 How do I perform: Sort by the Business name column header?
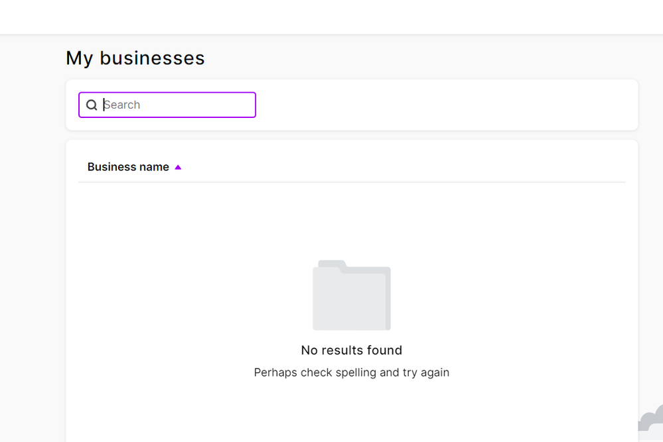point(128,167)
